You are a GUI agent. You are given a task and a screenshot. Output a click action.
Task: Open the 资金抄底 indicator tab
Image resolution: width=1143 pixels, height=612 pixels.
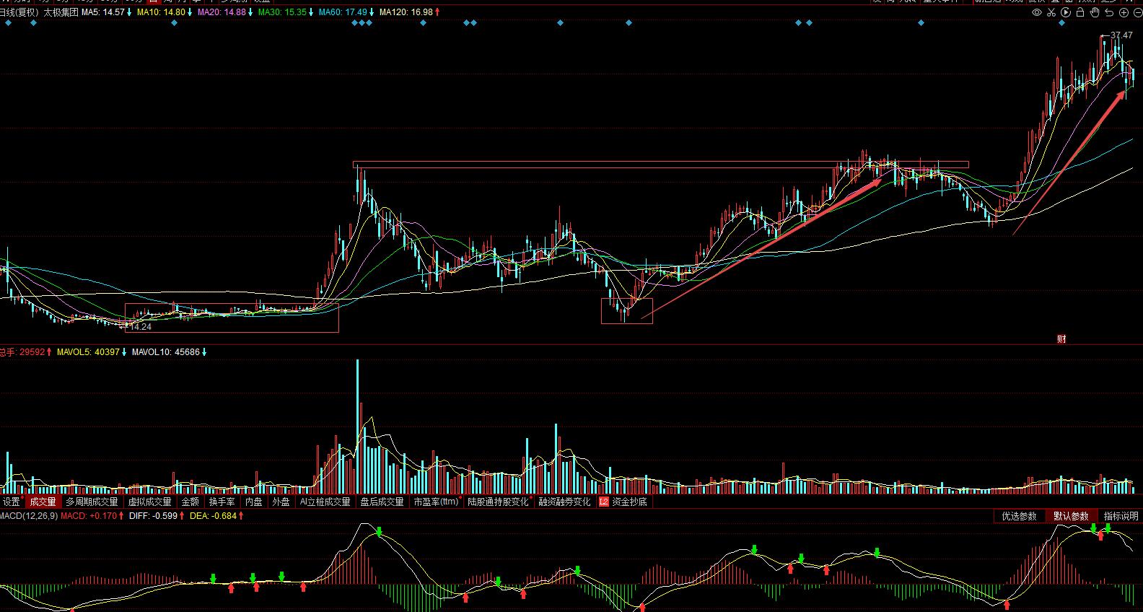629,502
